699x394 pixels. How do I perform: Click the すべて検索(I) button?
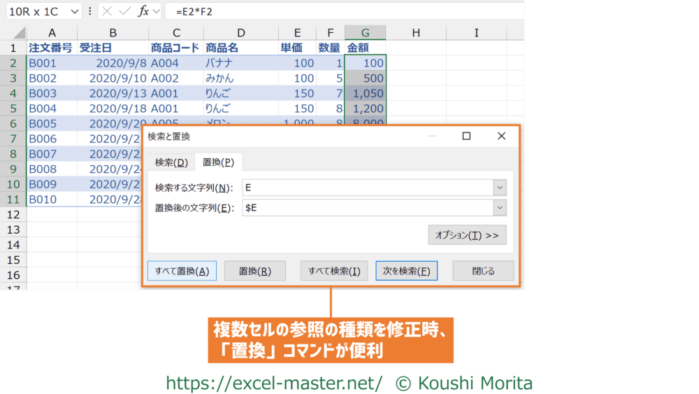(334, 271)
